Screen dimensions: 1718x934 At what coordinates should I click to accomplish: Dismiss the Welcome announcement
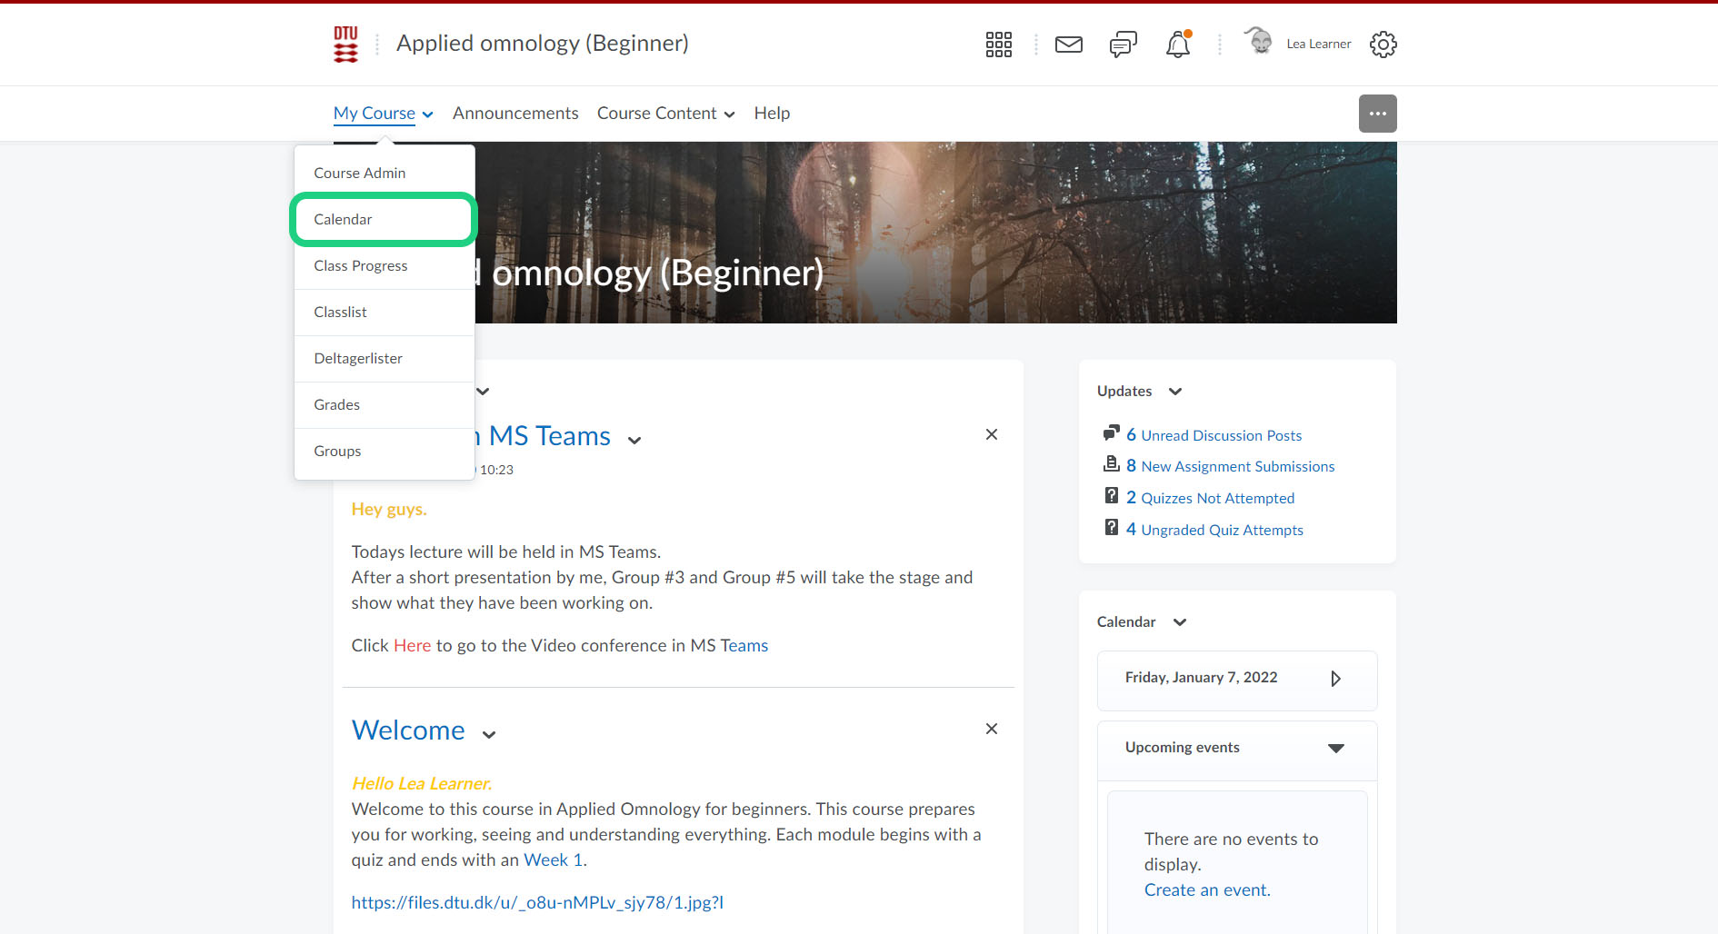pyautogui.click(x=991, y=729)
